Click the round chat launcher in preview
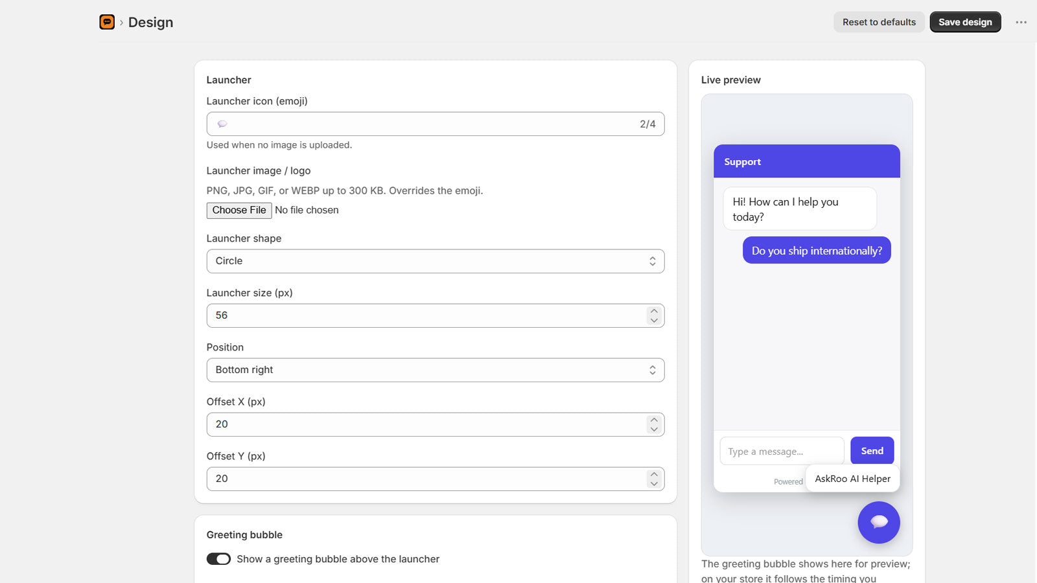Viewport: 1037px width, 583px height. pos(879,522)
